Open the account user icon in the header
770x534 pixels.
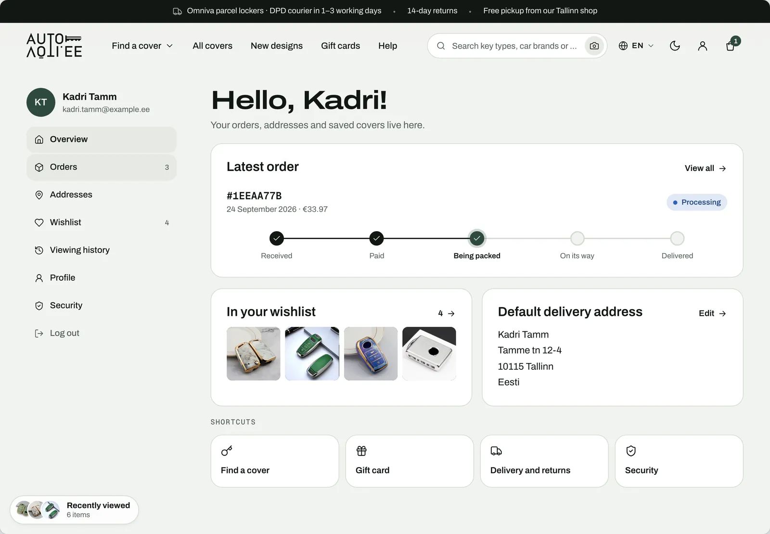click(x=703, y=46)
